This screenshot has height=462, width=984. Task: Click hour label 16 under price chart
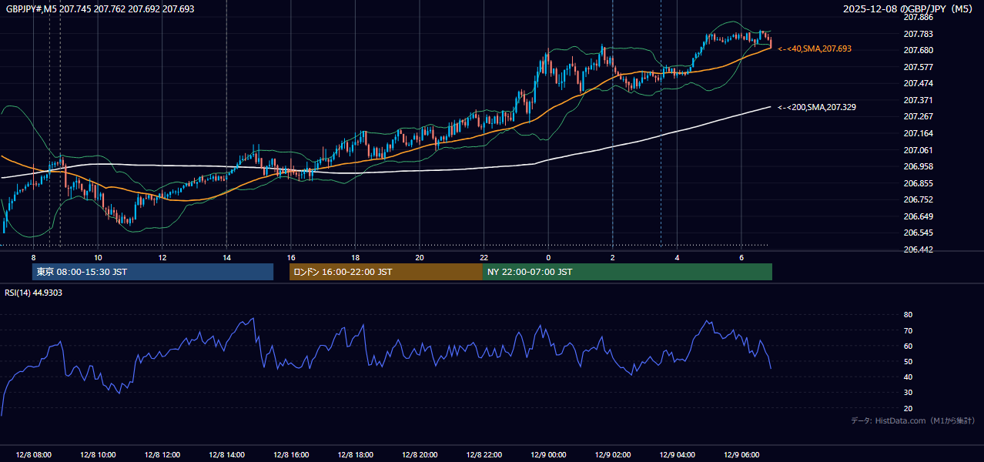point(291,257)
